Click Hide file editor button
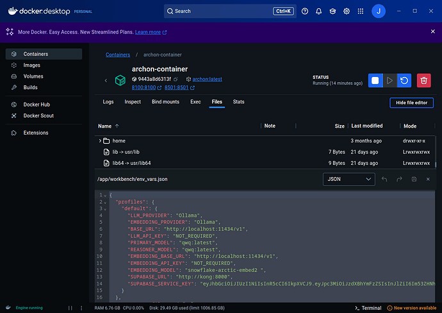This screenshot has width=442, height=313. point(411,103)
